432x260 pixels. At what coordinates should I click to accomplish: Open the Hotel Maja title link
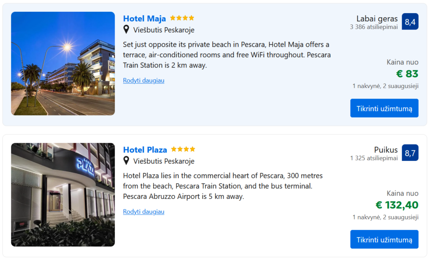pyautogui.click(x=144, y=19)
